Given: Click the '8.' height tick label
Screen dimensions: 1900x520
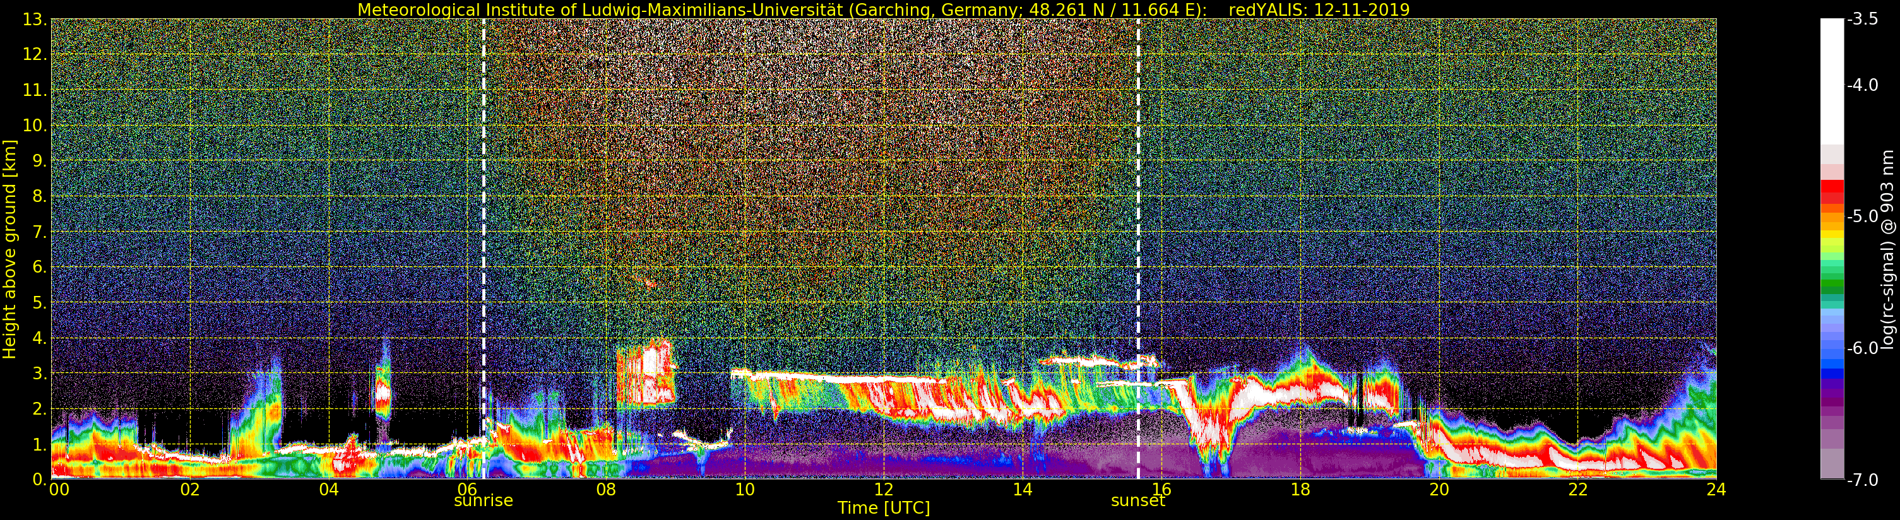Looking at the screenshot, I should [39, 196].
